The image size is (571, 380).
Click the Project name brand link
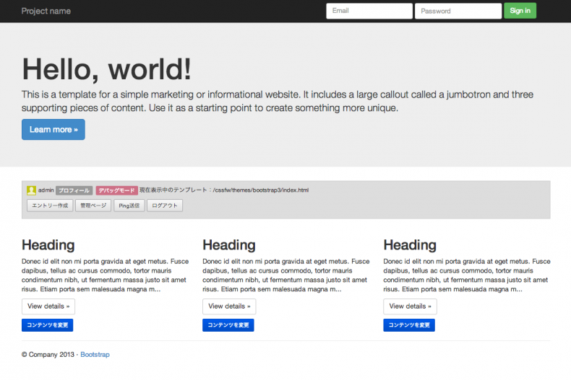click(x=46, y=11)
